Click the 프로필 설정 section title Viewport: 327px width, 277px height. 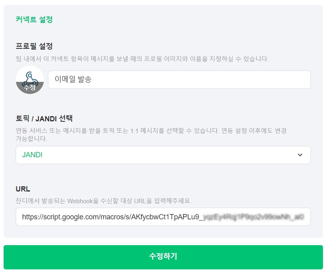tap(34, 46)
